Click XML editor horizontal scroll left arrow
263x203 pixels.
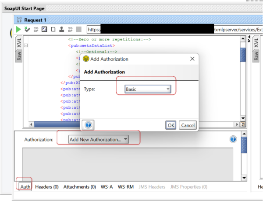pos(31,124)
